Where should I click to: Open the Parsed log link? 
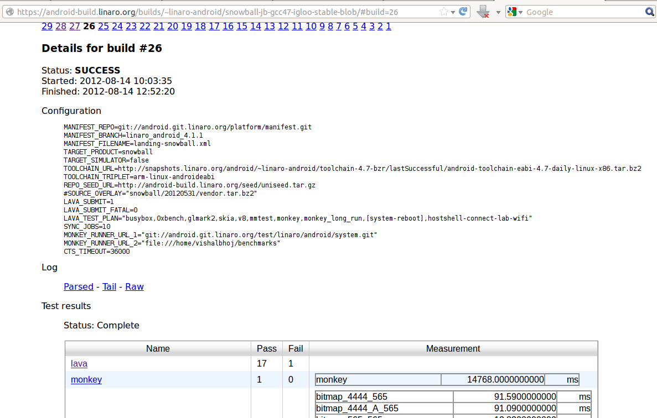coord(79,286)
